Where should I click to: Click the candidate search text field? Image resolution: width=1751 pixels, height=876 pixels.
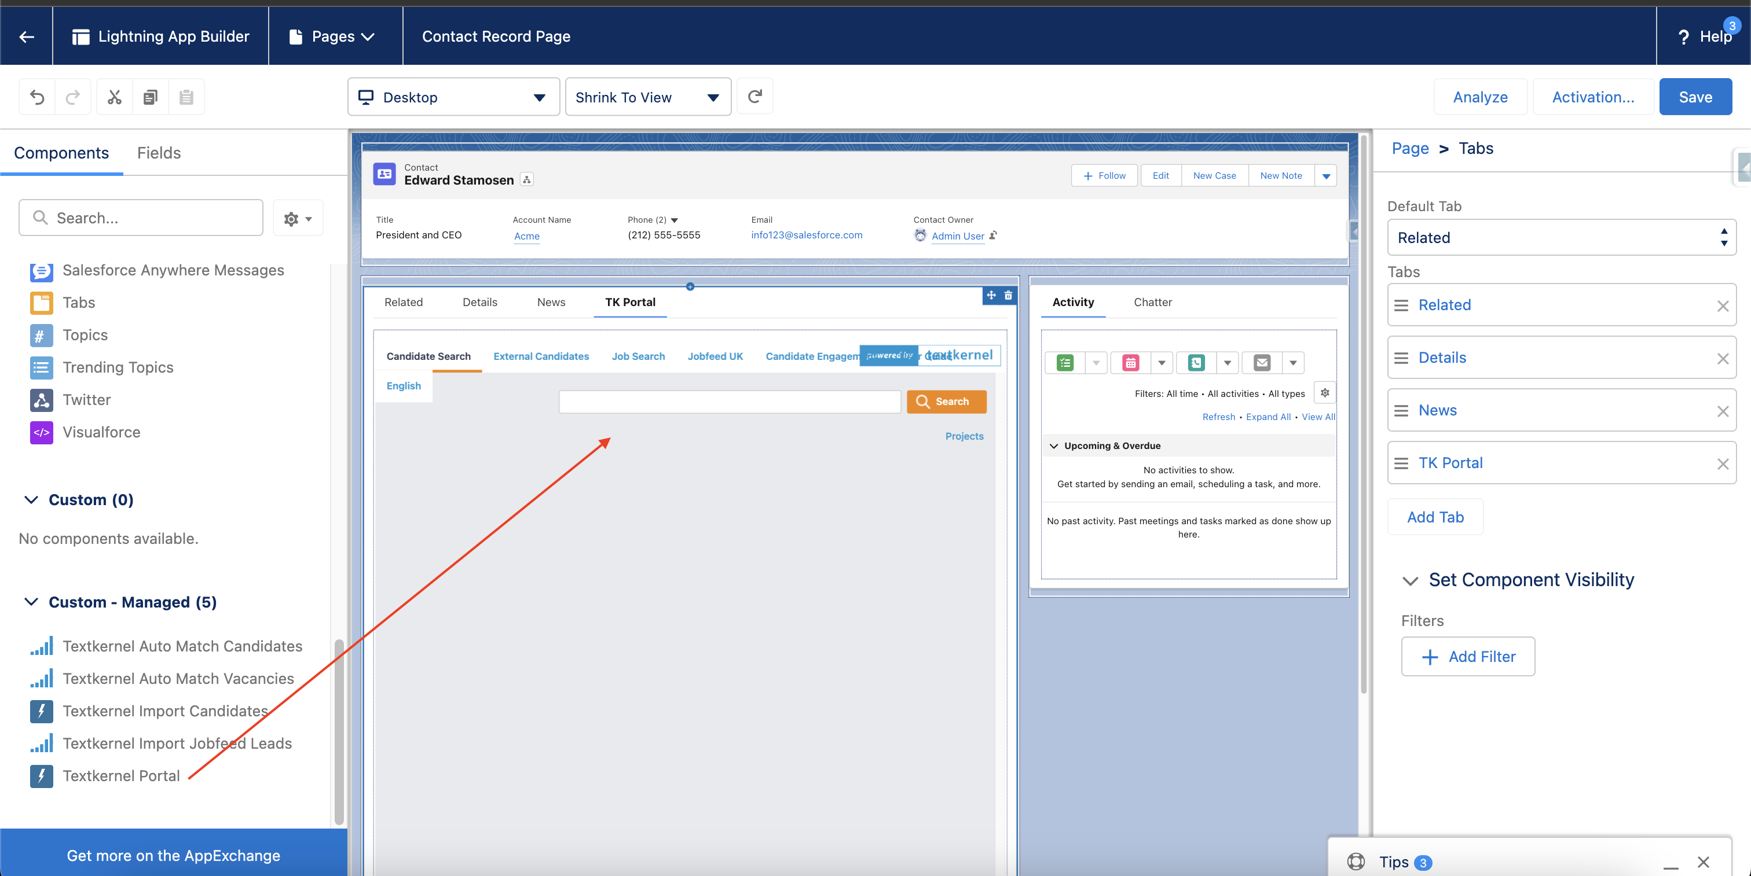[730, 402]
